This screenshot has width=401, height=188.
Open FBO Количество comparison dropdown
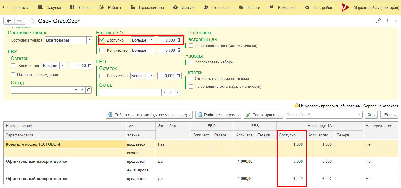coord(151,76)
